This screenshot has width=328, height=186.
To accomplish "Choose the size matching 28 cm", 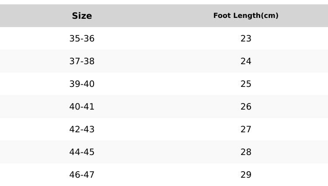I will pos(82,152).
